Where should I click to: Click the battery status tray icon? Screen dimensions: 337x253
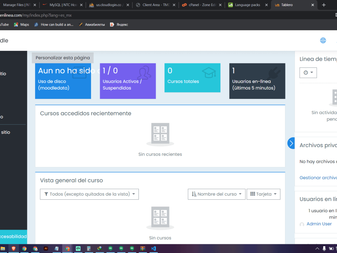(331, 249)
